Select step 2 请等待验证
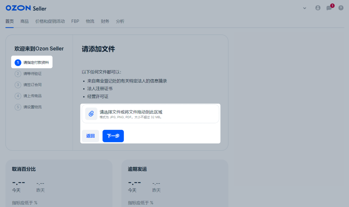Screen dimensions: 349x207 click(28, 74)
